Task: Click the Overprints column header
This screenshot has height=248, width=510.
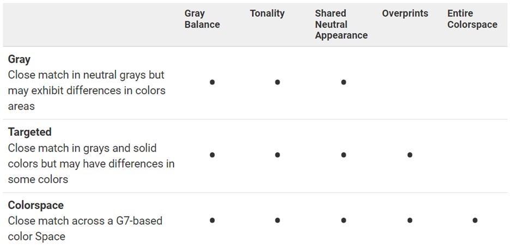Action: click(405, 14)
